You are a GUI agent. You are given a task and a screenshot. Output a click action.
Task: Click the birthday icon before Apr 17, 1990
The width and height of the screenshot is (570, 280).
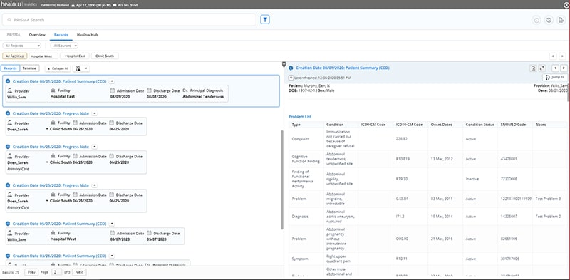(x=73, y=5)
